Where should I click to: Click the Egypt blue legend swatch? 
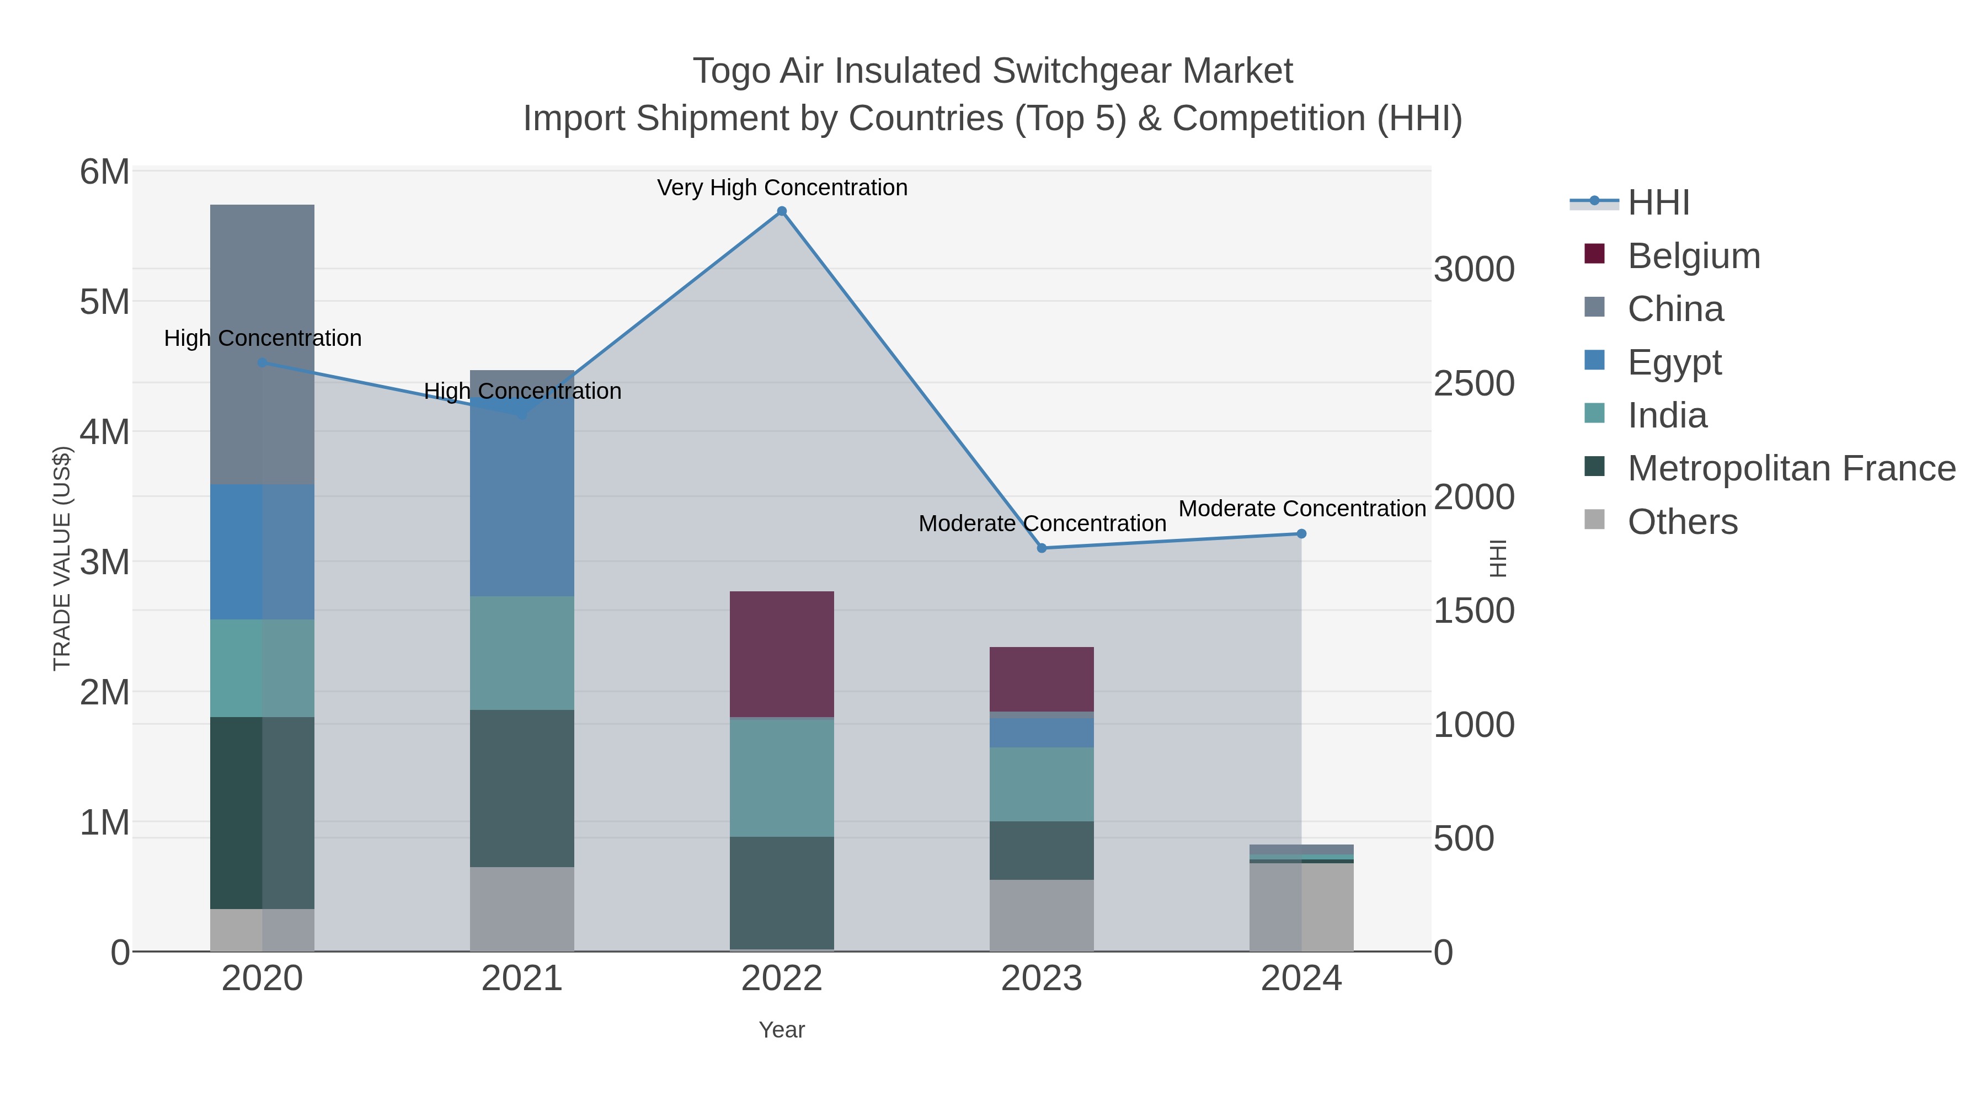pos(1594,360)
